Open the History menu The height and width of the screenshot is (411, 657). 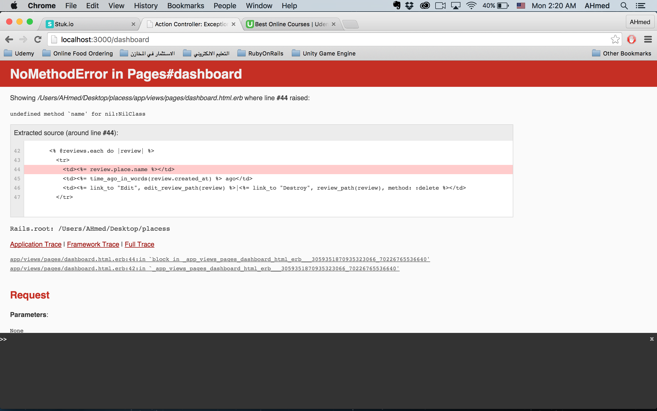[x=146, y=6]
